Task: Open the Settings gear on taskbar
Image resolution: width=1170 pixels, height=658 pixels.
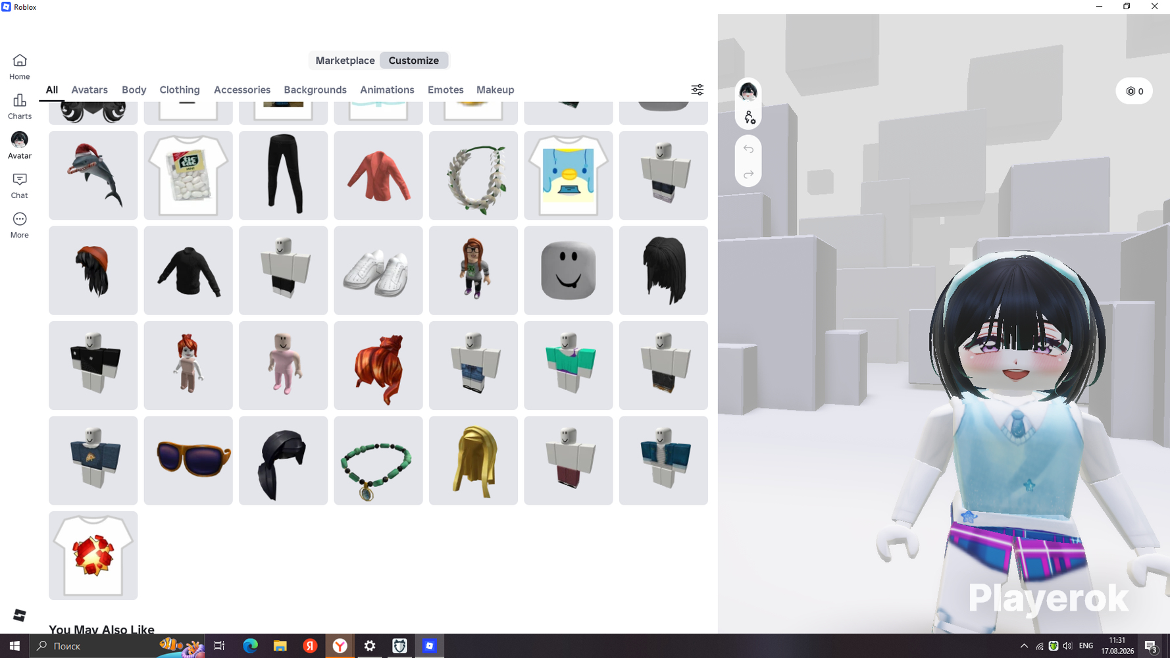Action: (370, 646)
